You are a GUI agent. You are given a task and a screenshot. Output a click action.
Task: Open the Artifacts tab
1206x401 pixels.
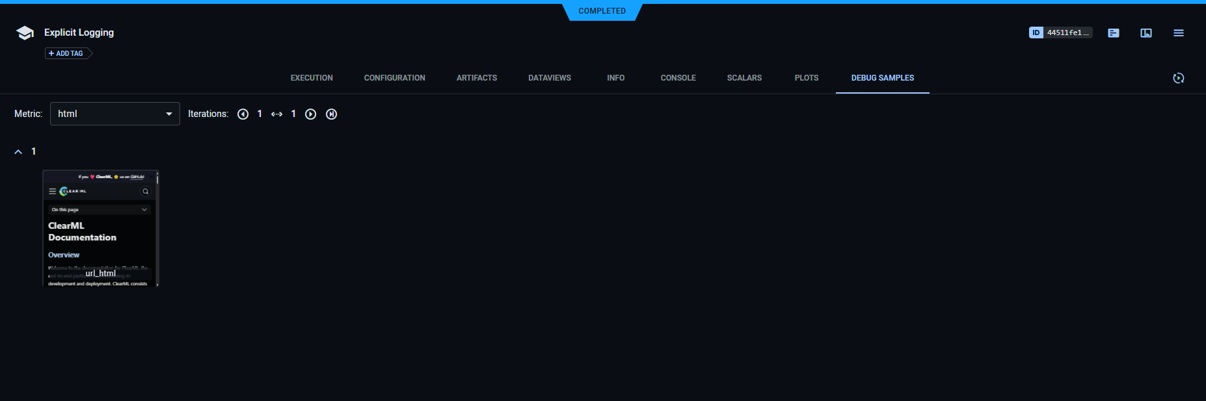coord(477,78)
